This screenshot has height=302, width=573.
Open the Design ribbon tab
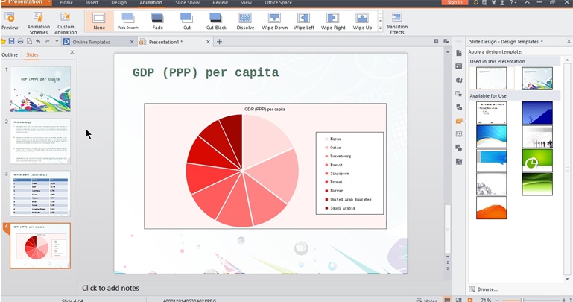point(118,2)
